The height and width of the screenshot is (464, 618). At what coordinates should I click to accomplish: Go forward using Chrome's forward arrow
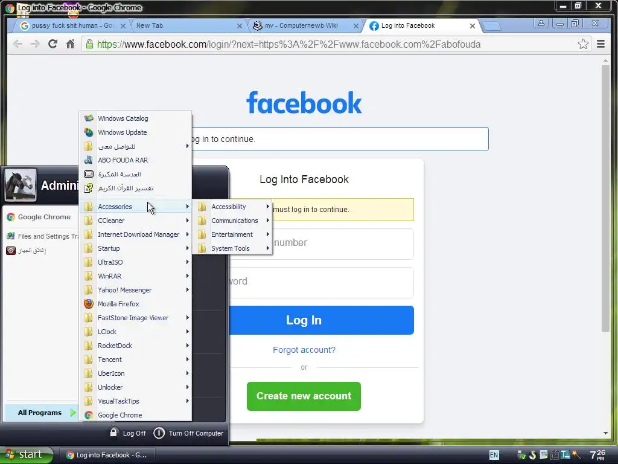[x=35, y=43]
